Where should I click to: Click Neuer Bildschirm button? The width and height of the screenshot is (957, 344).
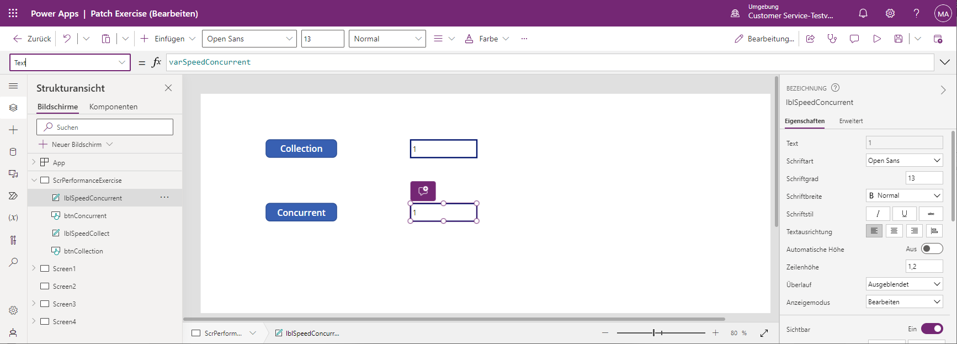[x=76, y=144]
